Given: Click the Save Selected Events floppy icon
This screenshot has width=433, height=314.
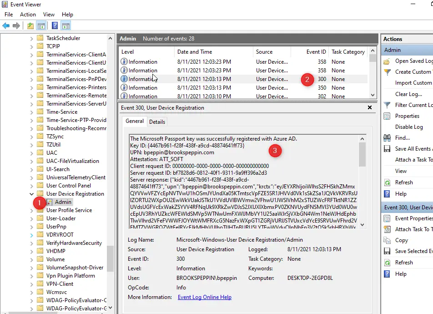Looking at the screenshot, I should 387,251.
